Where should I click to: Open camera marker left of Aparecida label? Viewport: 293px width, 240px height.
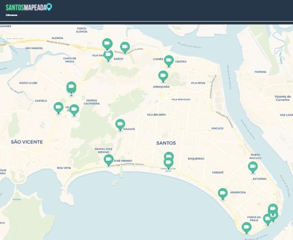[223, 194]
